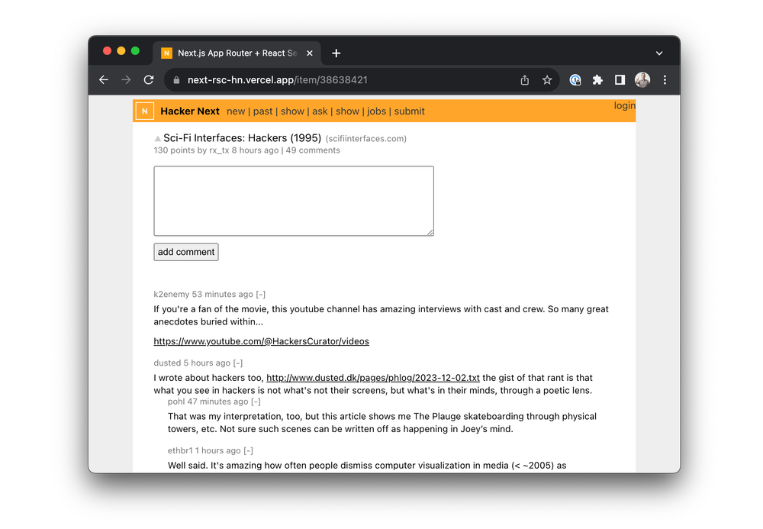The image size is (763, 529).
Task: Collapse the pohl reply
Action: click(x=256, y=401)
